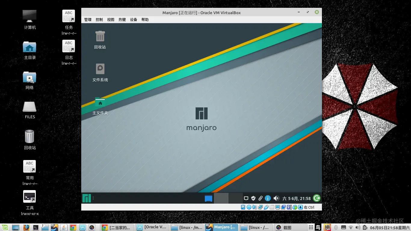This screenshot has height=231, width=411.
Task: Click the display monitor indicator in VirtualBox status bar
Action: tap(277, 207)
